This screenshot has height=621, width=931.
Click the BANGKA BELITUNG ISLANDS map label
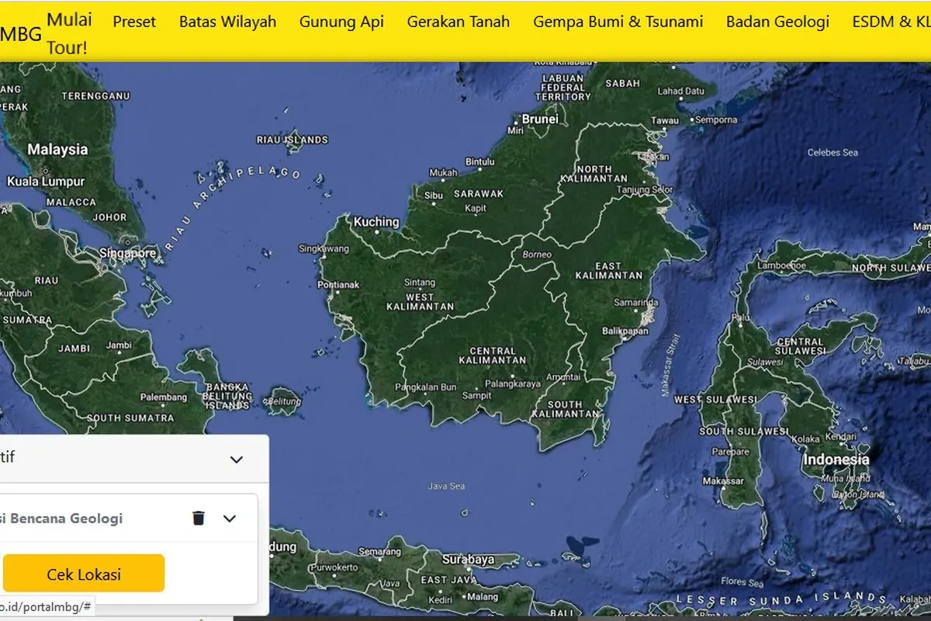tap(227, 396)
